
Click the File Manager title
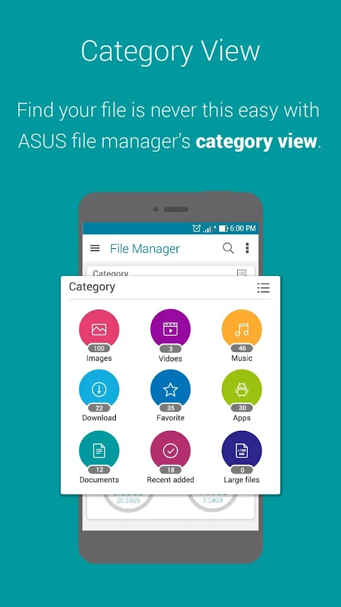pos(145,248)
